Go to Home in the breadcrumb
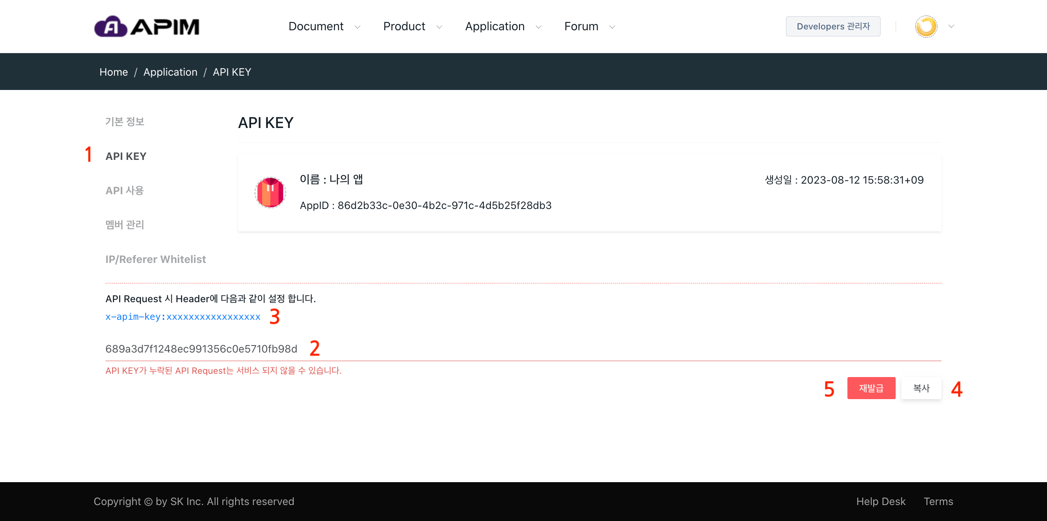The image size is (1047, 521). click(x=114, y=72)
